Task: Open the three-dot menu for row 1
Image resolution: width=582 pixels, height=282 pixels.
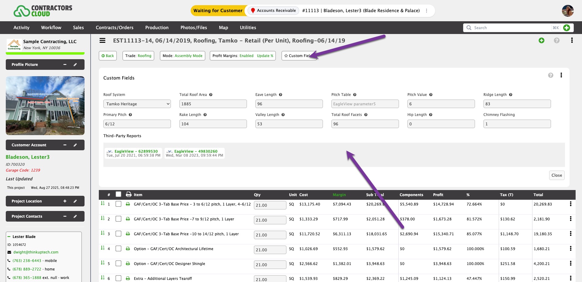Action: (x=570, y=204)
